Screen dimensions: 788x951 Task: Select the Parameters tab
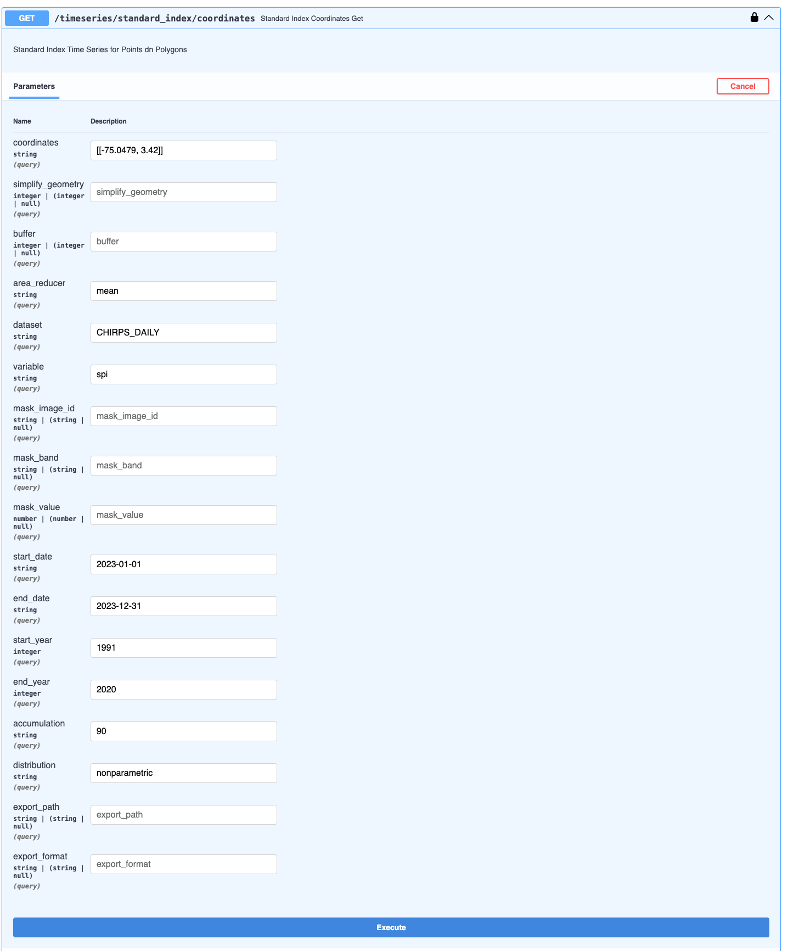click(34, 86)
